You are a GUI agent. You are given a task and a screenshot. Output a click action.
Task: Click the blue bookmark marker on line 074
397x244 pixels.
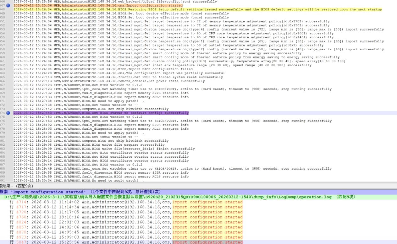[8, 113]
